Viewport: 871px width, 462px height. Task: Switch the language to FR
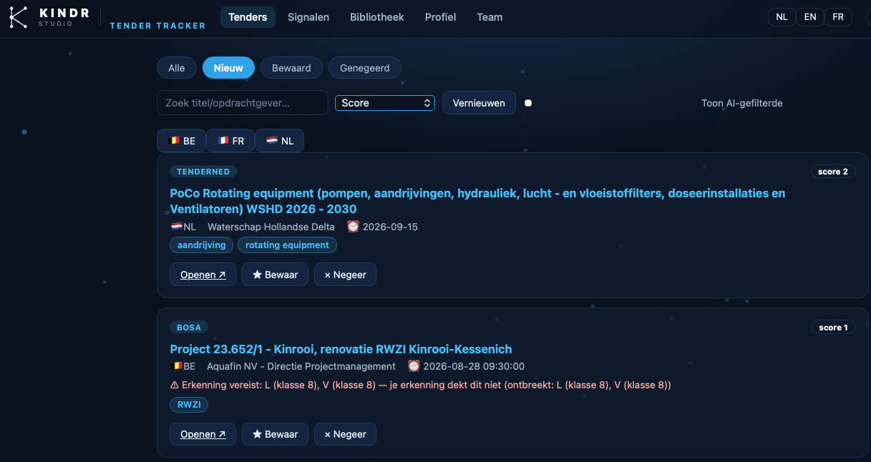838,17
